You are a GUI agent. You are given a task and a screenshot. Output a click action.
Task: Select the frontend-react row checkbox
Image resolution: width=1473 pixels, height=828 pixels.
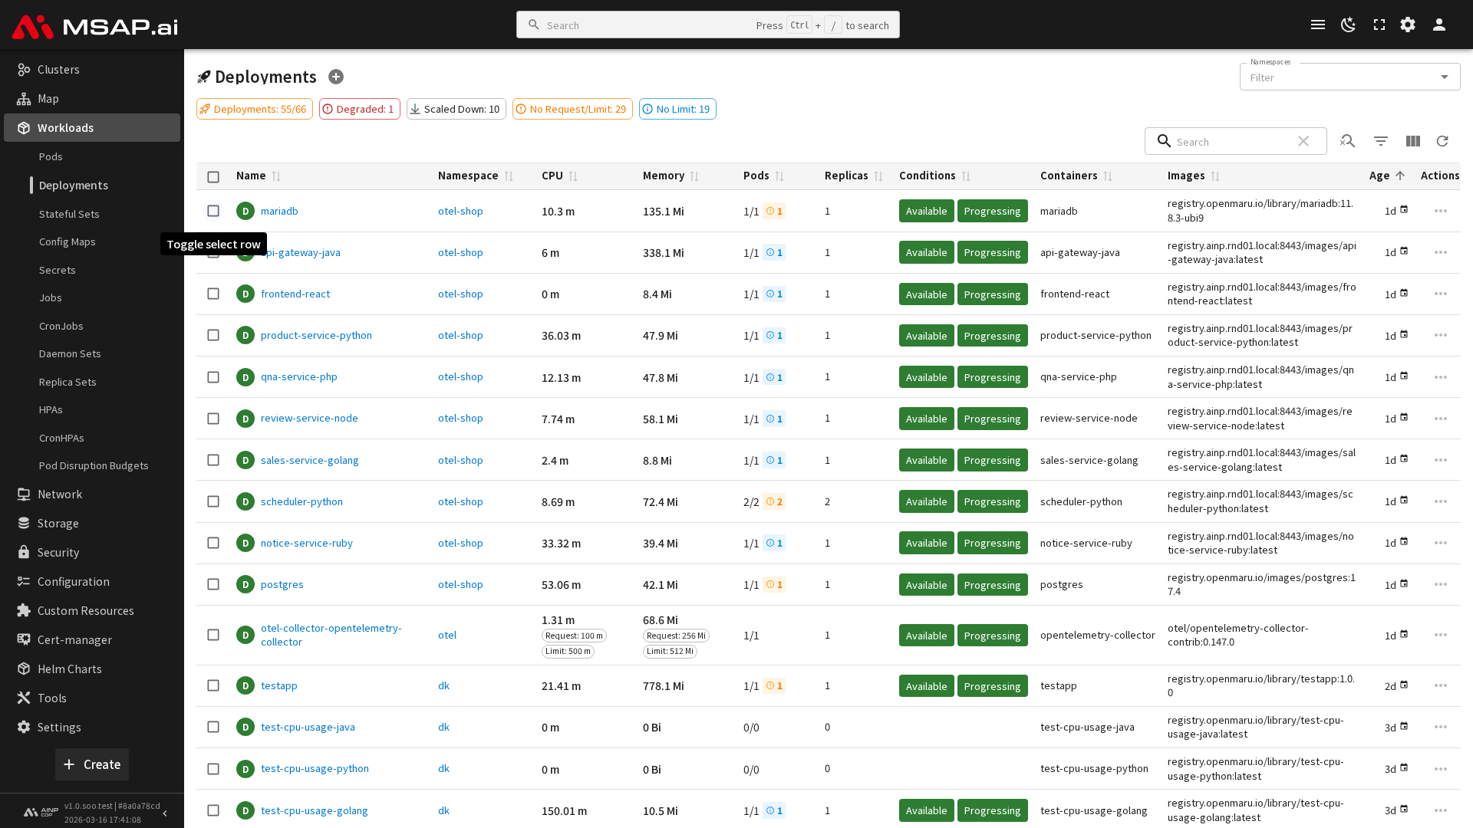(213, 294)
